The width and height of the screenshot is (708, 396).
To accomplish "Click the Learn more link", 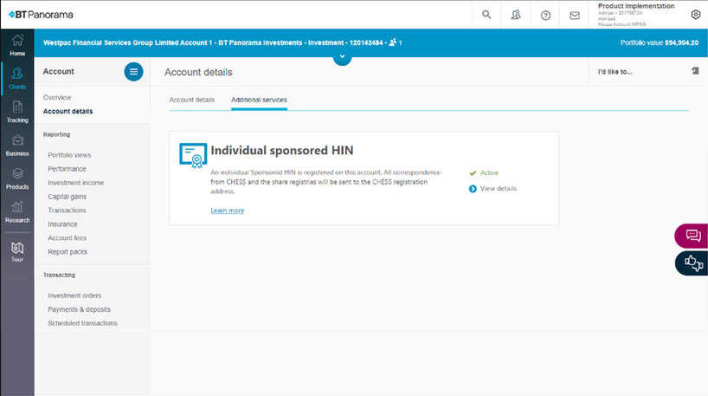I will click(227, 211).
